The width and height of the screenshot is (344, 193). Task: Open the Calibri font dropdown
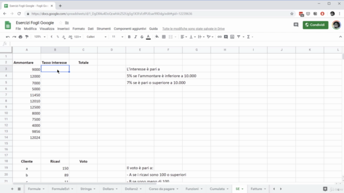click(96, 37)
